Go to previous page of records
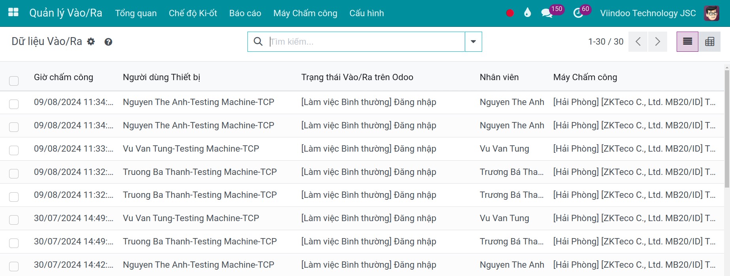Viewport: 730px width, 276px height. (x=638, y=41)
